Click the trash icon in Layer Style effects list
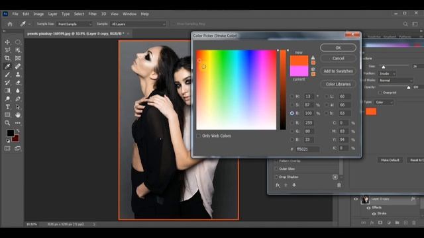This screenshot has height=238, width=424. [x=339, y=185]
